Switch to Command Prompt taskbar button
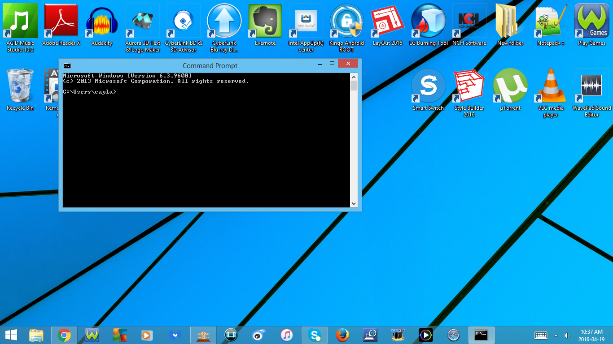Viewport: 613px width, 344px height. 482,335
